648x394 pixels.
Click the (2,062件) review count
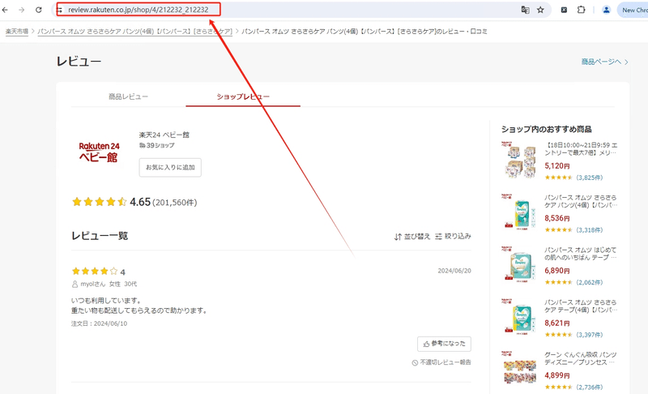point(590,282)
